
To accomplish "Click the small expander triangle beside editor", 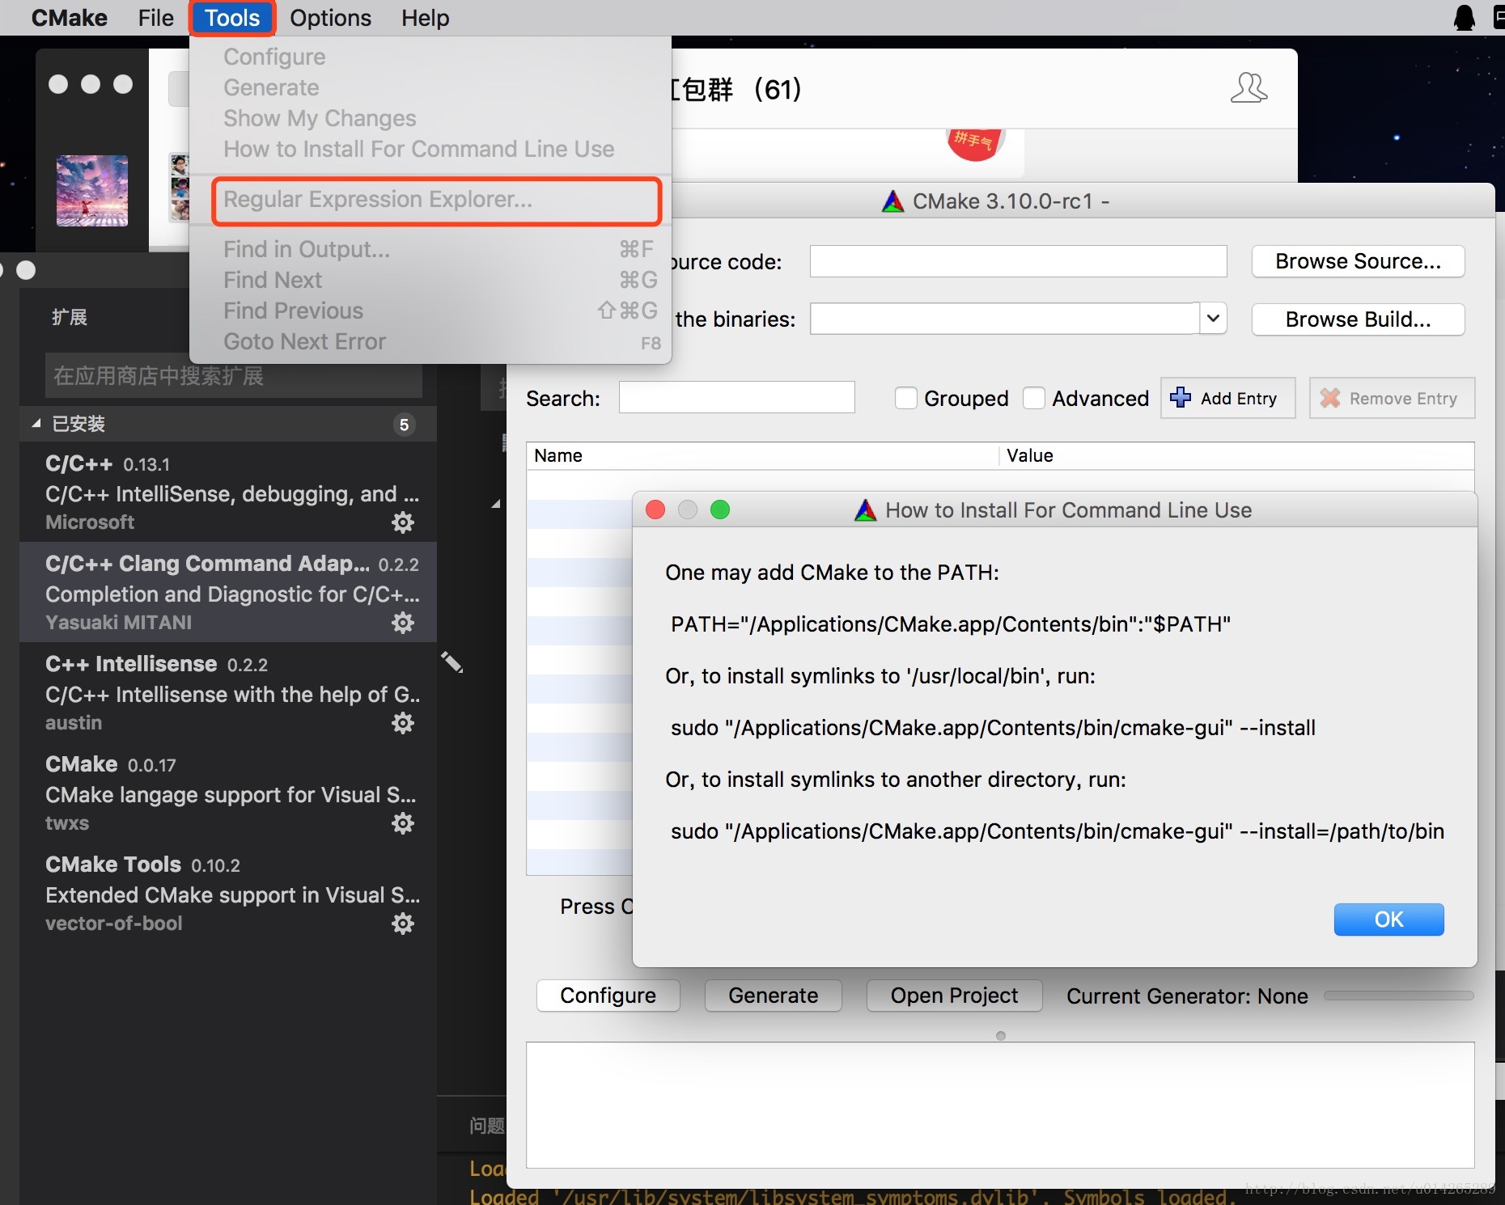I will pyautogui.click(x=496, y=504).
